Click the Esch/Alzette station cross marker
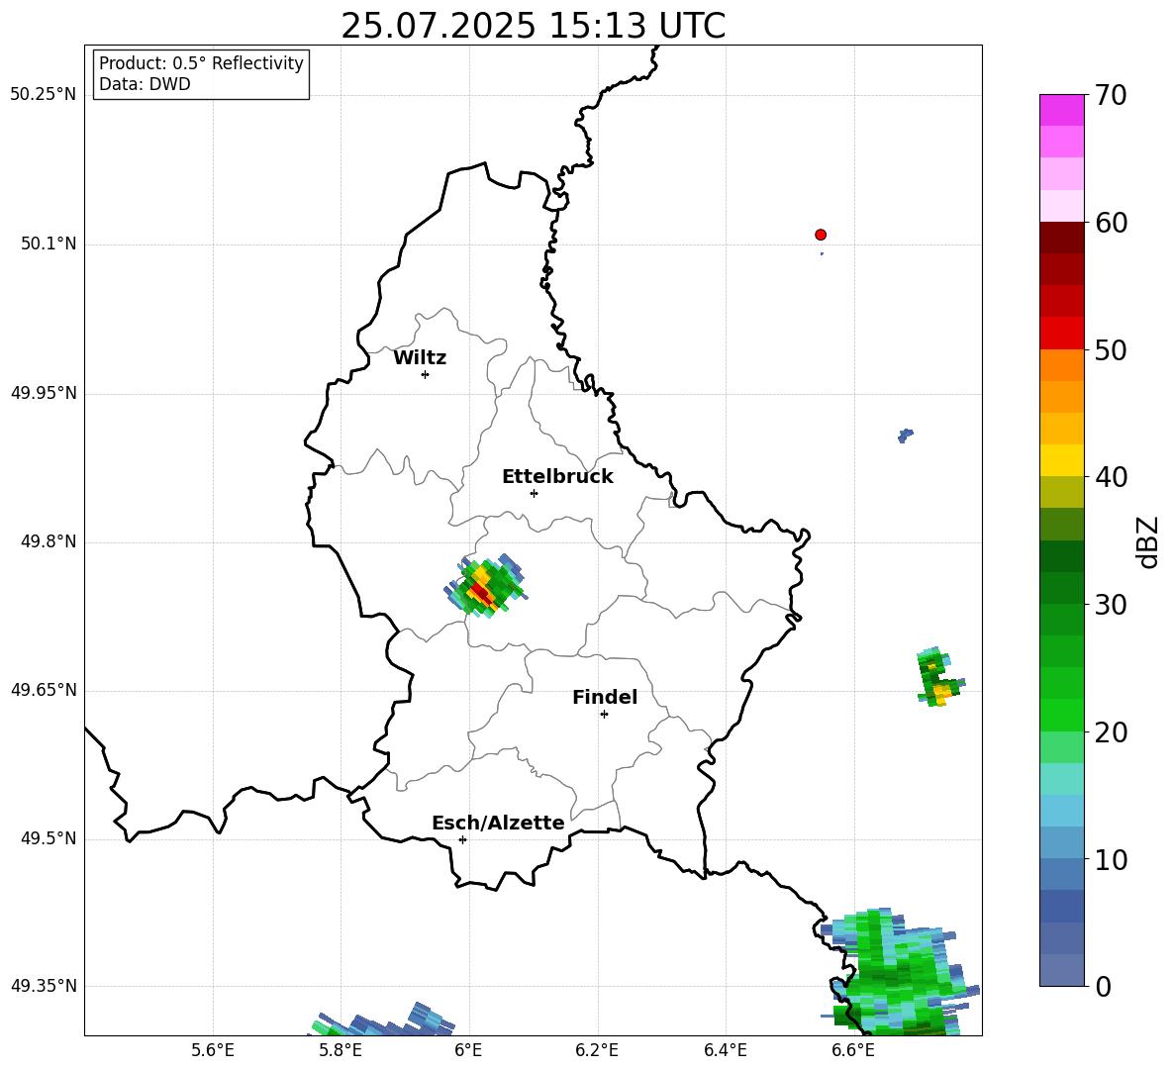This screenshot has height=1070, width=1172. [462, 839]
